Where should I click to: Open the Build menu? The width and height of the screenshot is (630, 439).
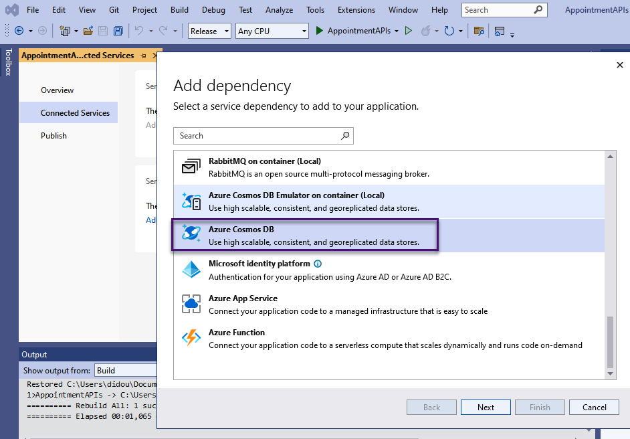179,9
